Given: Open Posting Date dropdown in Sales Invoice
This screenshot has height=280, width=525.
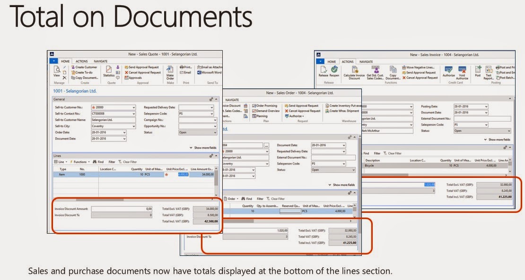Looking at the screenshot, I should click(486, 106).
